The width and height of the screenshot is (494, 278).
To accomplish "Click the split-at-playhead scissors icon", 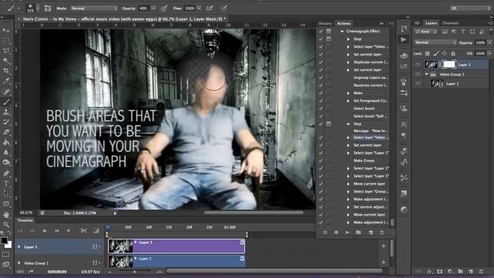I will [x=83, y=231].
